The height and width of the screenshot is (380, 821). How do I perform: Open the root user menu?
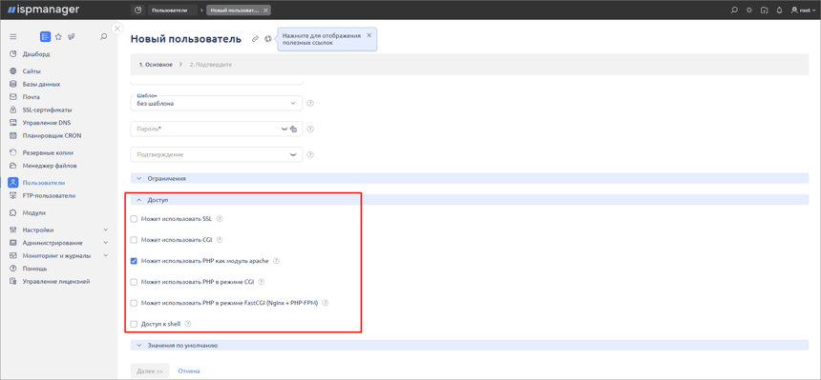coord(804,10)
